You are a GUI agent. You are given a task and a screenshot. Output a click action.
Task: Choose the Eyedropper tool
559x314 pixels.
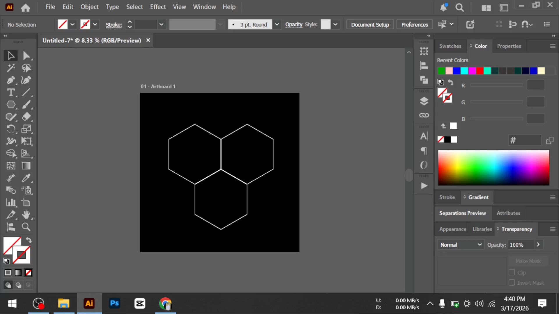pyautogui.click(x=26, y=178)
